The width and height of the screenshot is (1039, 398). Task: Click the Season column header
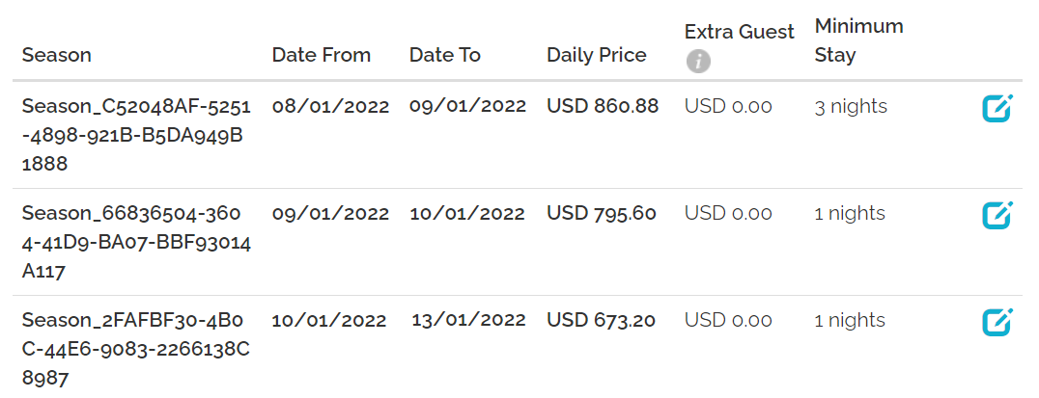[57, 55]
